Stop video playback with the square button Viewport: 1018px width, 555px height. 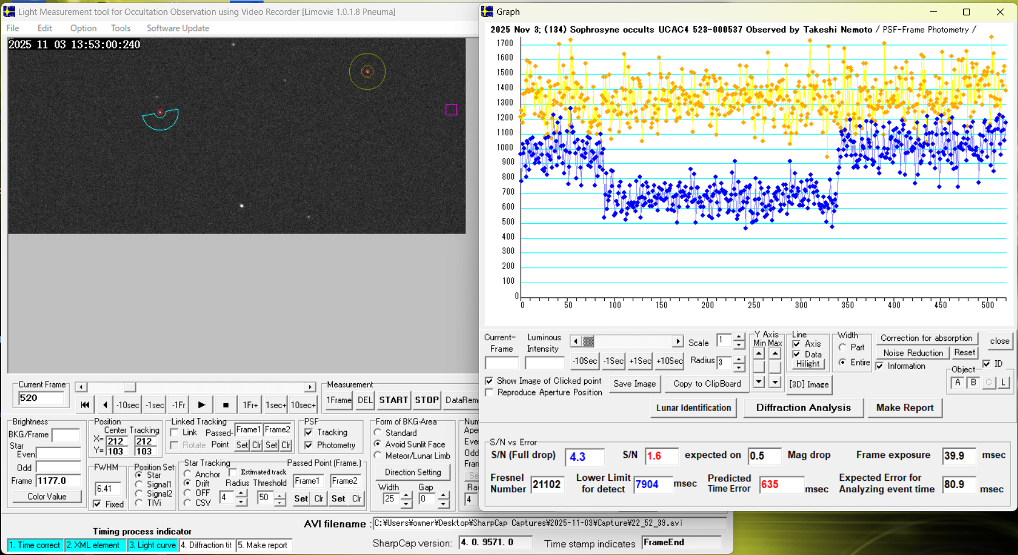(225, 405)
